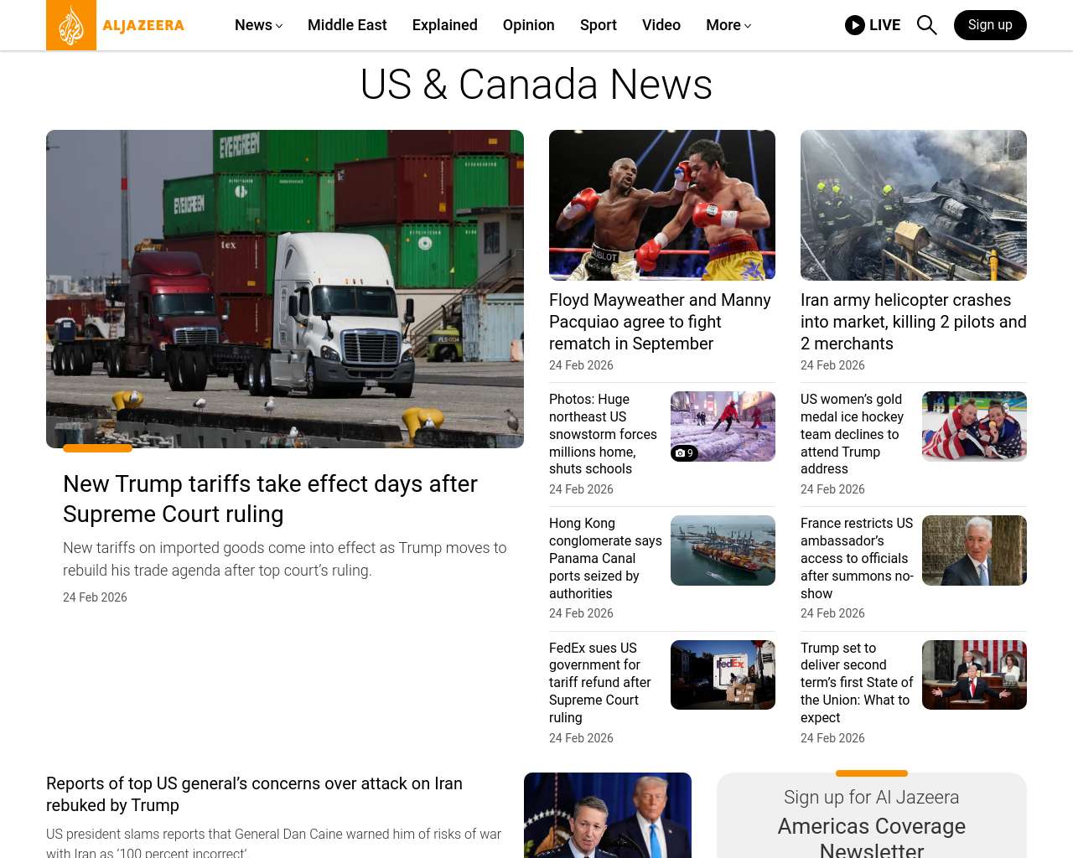The image size is (1073, 858).
Task: Open the snowstorm photo gallery camera badge
Action: coord(685,453)
